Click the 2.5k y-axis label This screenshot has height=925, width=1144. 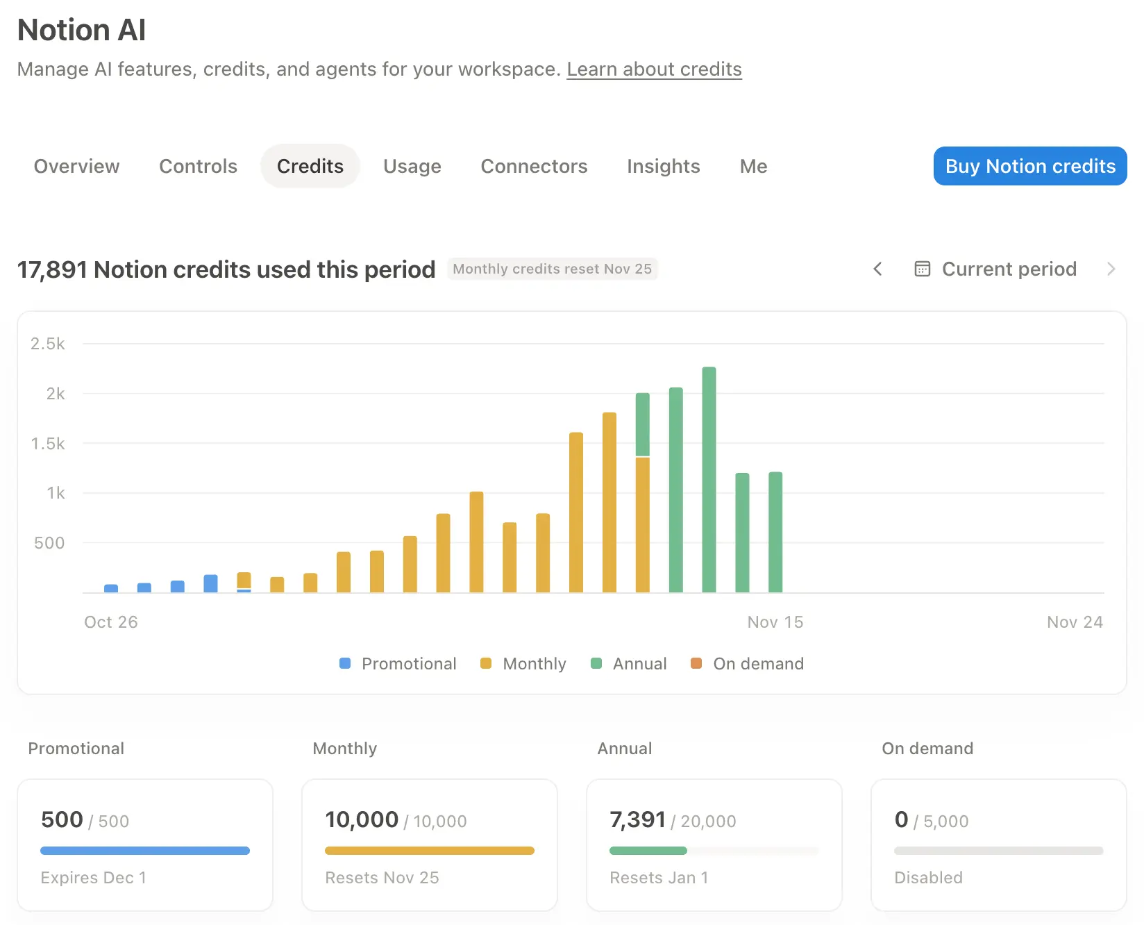[x=47, y=344]
